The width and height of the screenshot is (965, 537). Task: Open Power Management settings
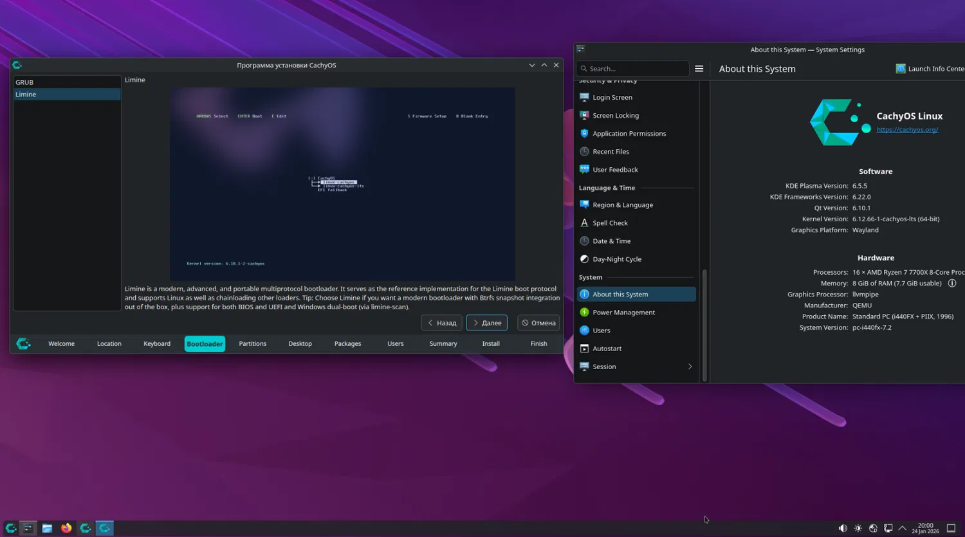click(x=637, y=313)
